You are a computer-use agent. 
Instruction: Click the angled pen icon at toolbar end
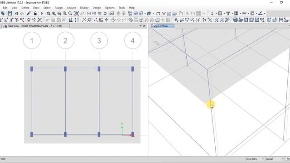point(260,13)
